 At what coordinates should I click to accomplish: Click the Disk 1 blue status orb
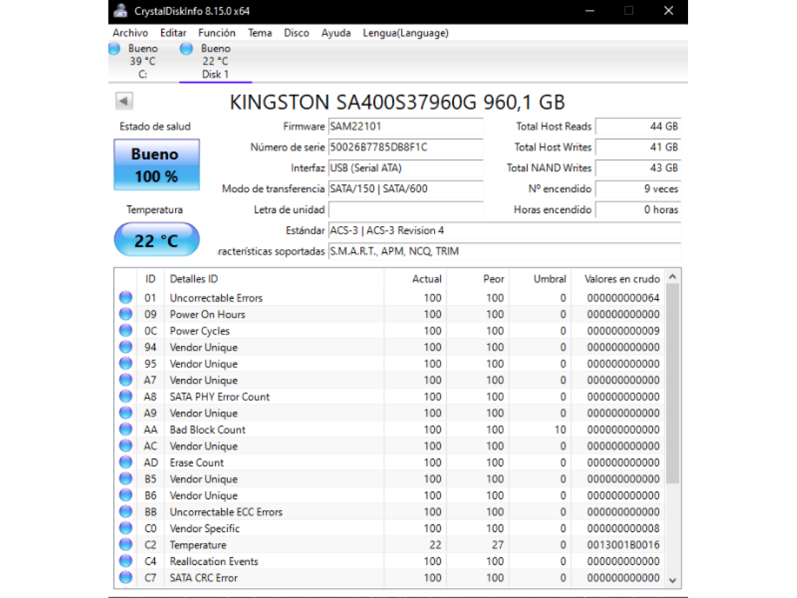[186, 49]
